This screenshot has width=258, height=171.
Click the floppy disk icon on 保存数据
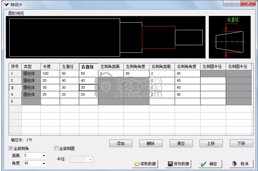point(171,164)
